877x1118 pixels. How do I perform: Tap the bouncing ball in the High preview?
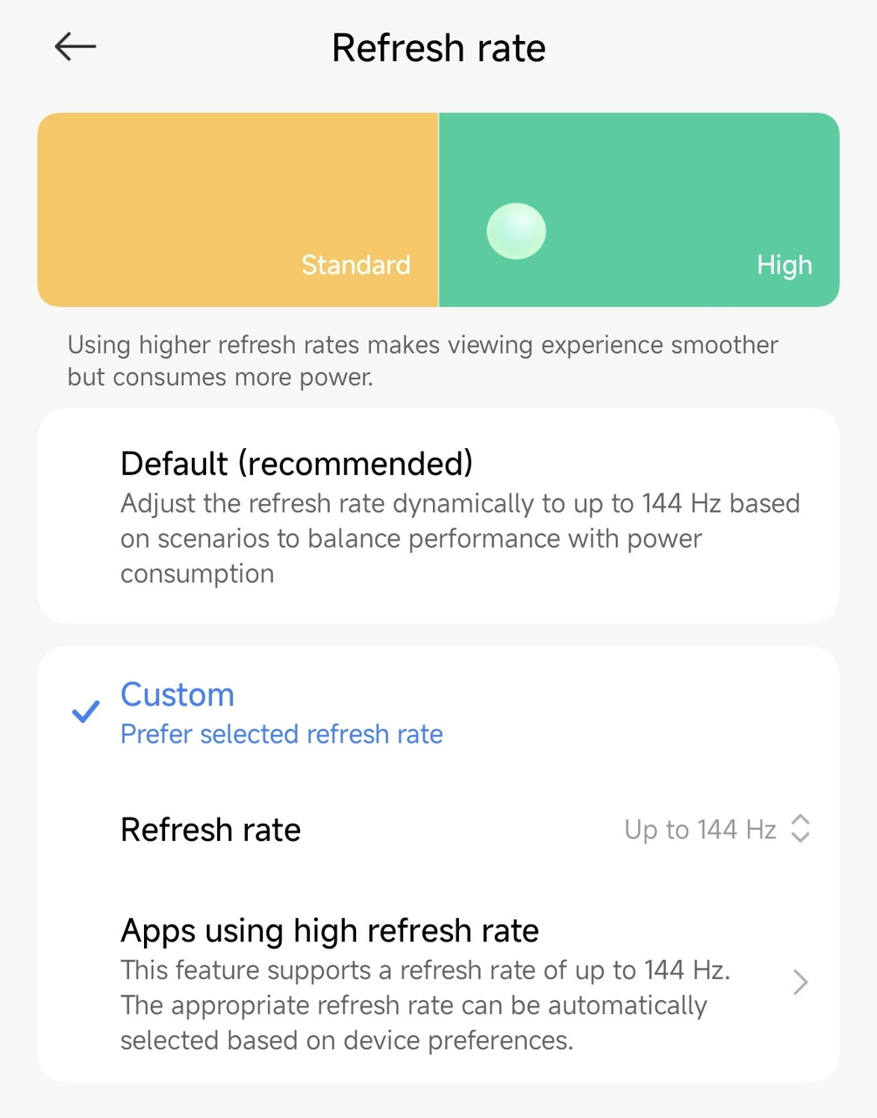click(x=516, y=231)
